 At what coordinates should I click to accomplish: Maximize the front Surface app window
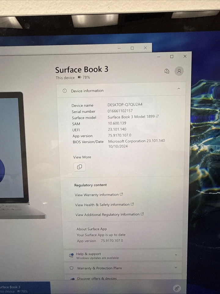[x=172, y=56]
